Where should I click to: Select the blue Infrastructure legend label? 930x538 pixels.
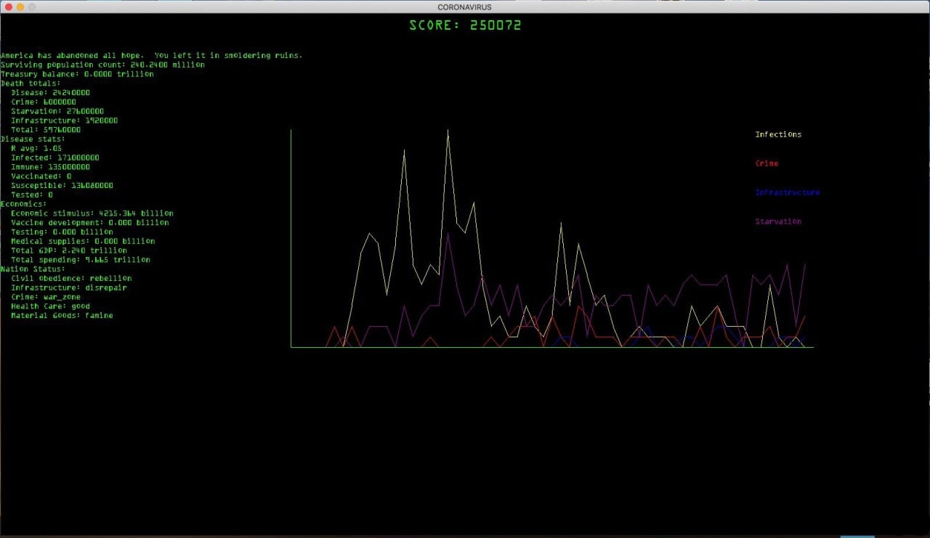pyautogui.click(x=787, y=192)
